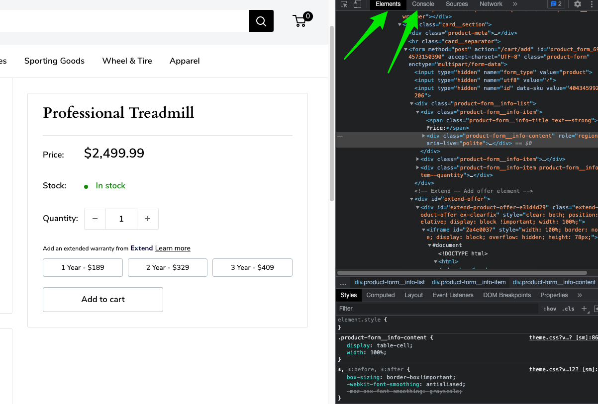Toggle the computed styles sidebar icon
The height and width of the screenshot is (404, 598).
point(595,309)
